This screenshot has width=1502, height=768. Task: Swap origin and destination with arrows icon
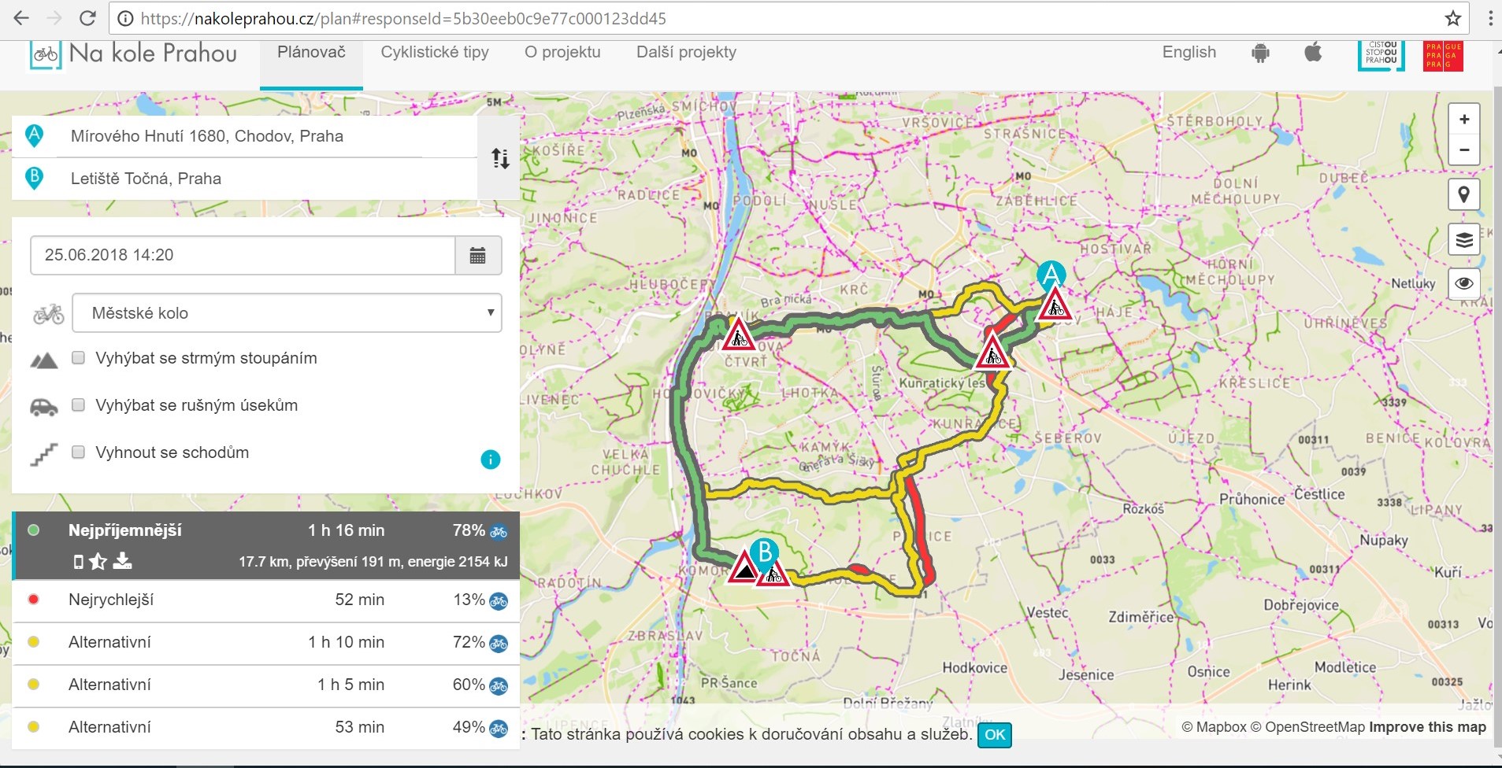500,158
